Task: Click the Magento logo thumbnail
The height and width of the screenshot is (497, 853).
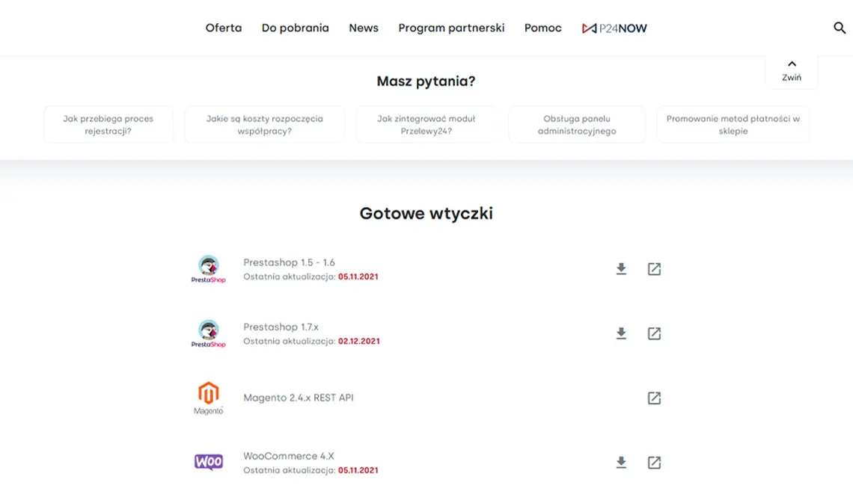Action: 208,398
